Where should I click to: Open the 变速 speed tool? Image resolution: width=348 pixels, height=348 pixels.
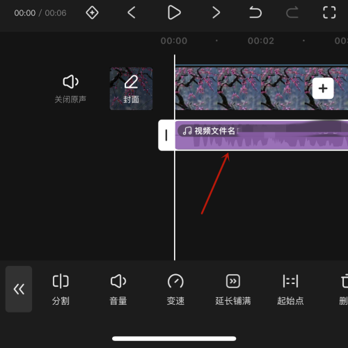pyautogui.click(x=175, y=290)
